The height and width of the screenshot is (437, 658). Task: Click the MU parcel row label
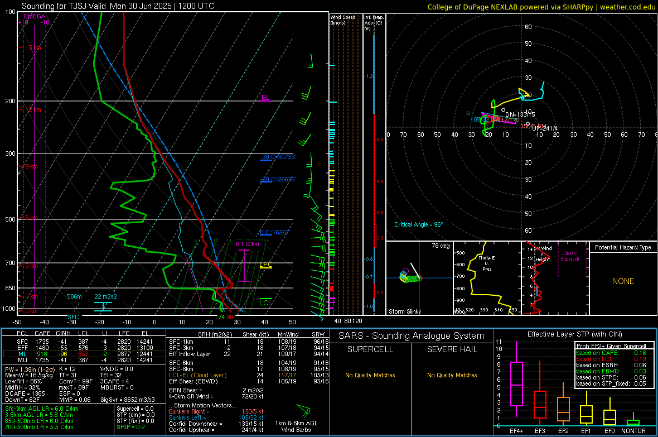[22, 359]
